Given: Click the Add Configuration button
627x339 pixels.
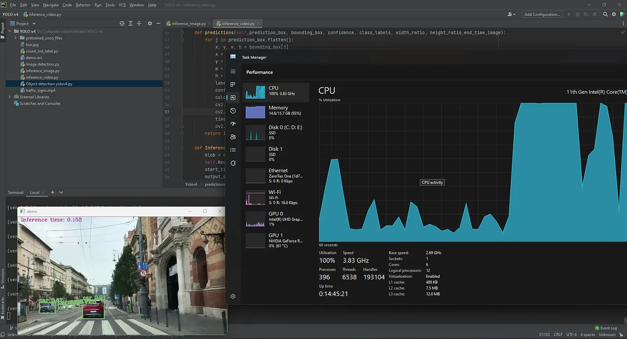Looking at the screenshot, I should pyautogui.click(x=542, y=14).
